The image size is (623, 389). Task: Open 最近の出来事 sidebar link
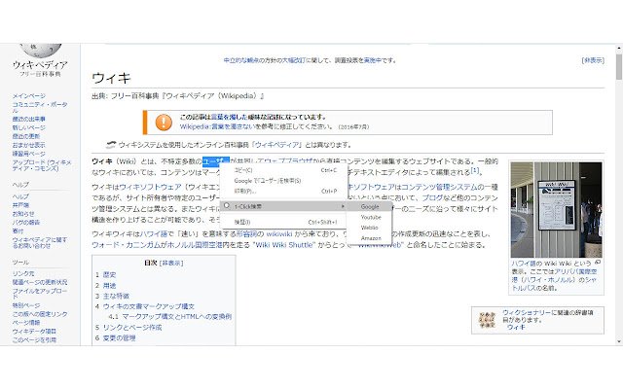(28, 119)
